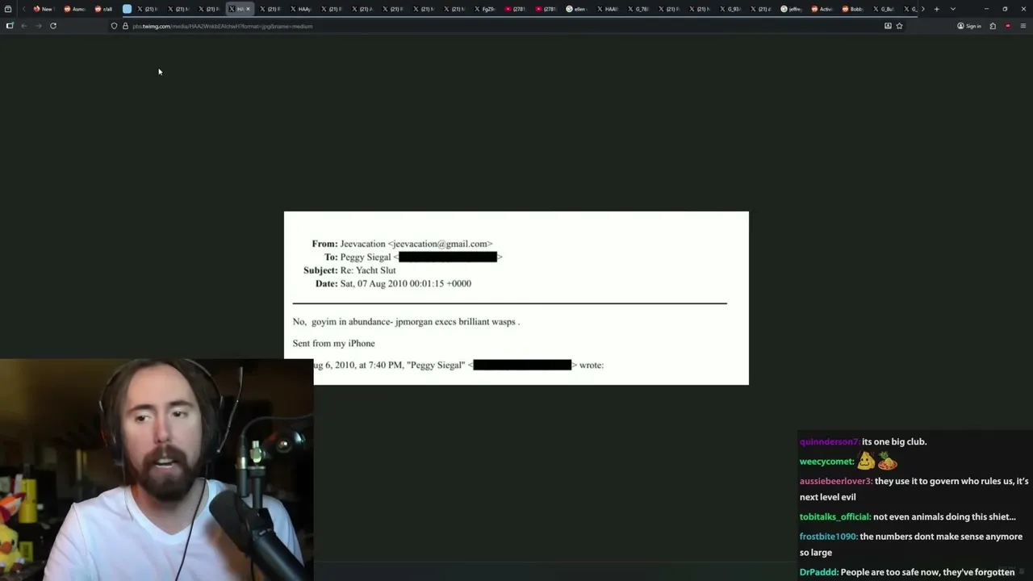Switch to the "Asmo" Reddit tab
Viewport: 1033px width, 581px height.
(73, 9)
